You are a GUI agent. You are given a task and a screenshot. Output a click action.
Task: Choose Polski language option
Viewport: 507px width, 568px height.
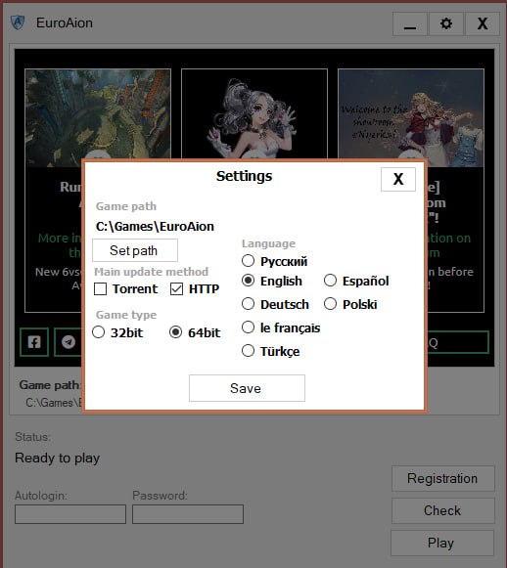tap(331, 304)
